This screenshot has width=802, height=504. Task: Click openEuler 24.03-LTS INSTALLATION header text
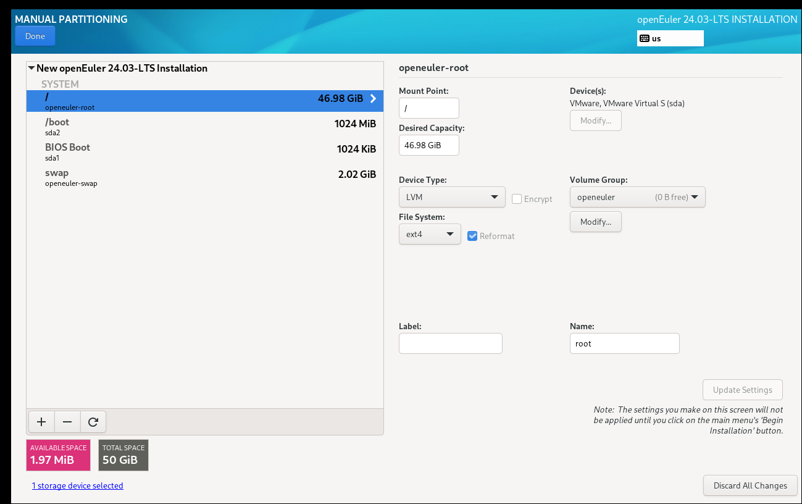click(717, 19)
